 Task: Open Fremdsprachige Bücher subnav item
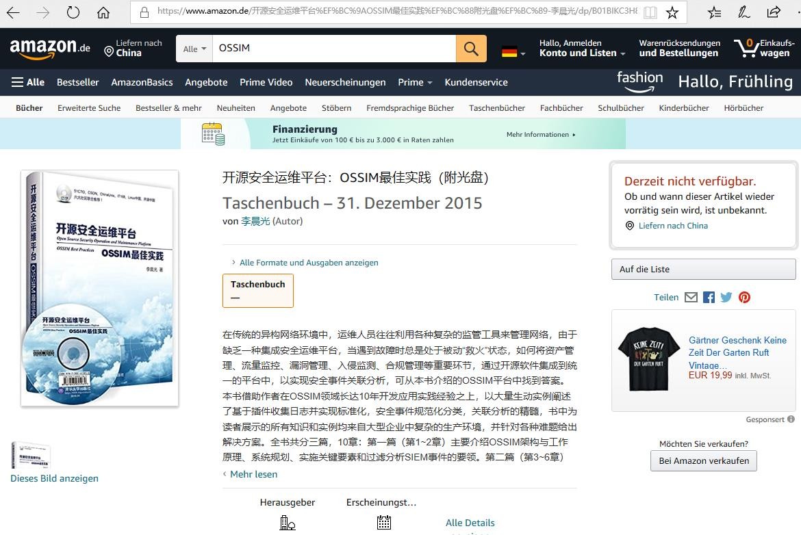pos(410,107)
